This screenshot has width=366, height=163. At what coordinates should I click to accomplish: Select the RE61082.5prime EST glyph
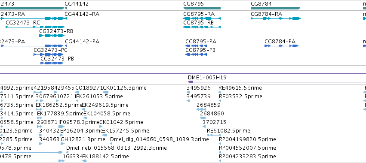point(214,135)
